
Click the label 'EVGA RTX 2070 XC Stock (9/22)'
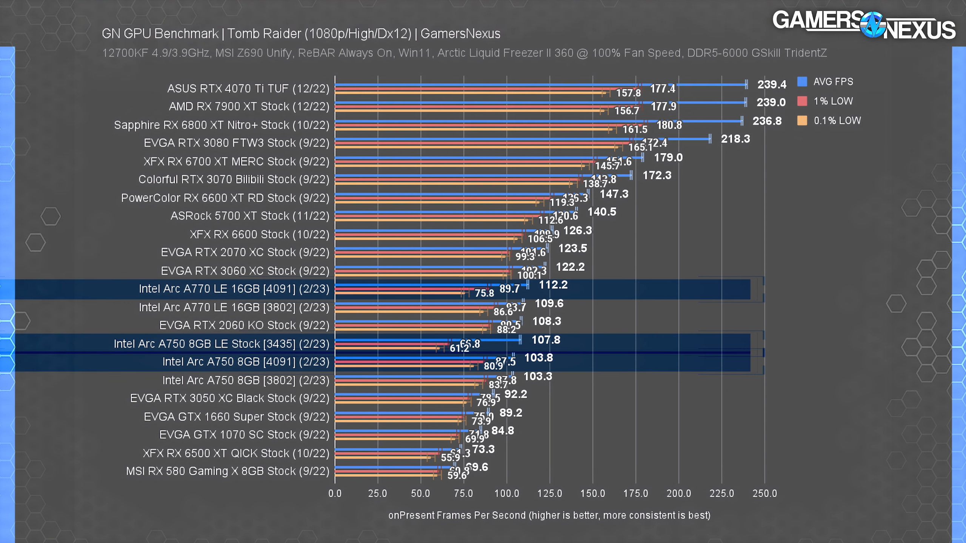click(245, 252)
